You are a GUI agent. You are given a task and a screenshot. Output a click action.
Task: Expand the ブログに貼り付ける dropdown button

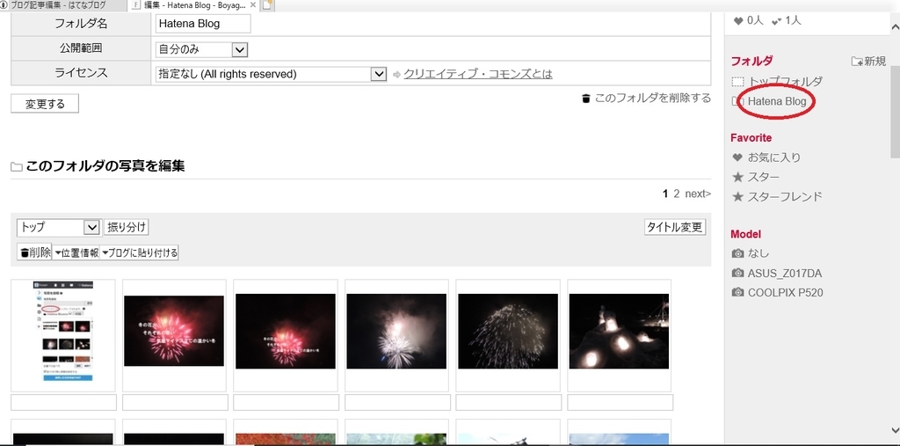pos(139,252)
